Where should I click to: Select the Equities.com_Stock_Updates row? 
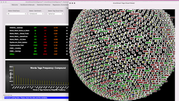(37, 42)
